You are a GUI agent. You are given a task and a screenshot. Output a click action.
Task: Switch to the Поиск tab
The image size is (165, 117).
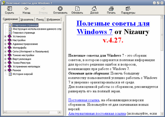40,19
